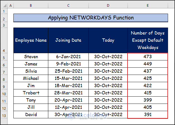Click 'Number of Days Except Default Weekdays' header
The width and height of the screenshot is (175, 125).
[x=148, y=40]
